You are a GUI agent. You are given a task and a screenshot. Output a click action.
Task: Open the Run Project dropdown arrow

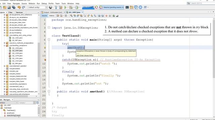68,7
